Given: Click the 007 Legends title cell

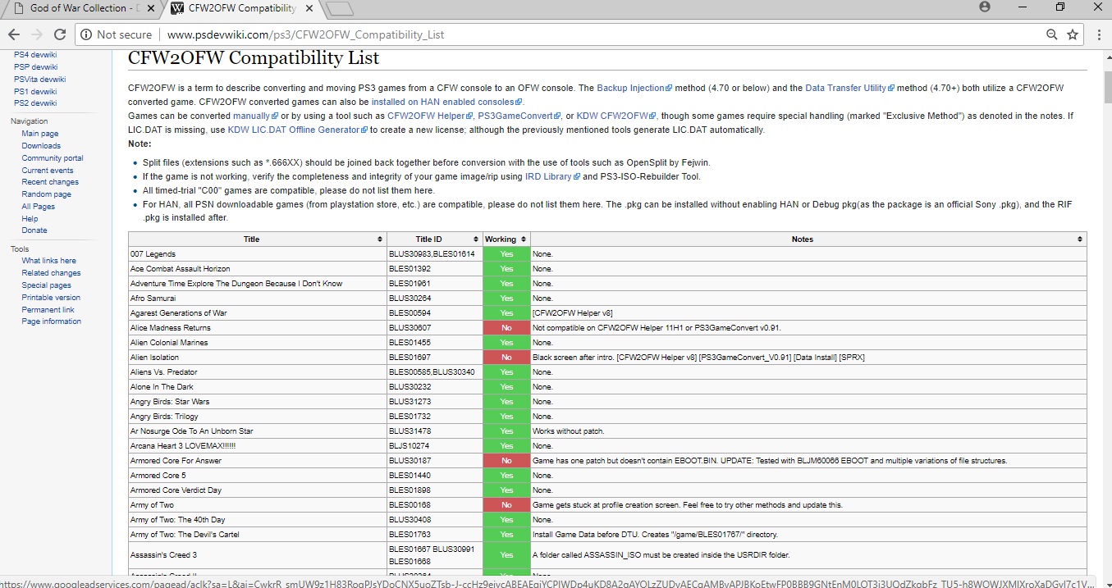Looking at the screenshot, I should tap(257, 254).
